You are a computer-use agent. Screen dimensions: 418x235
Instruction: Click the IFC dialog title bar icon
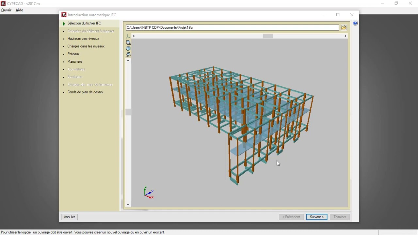[x=64, y=15]
